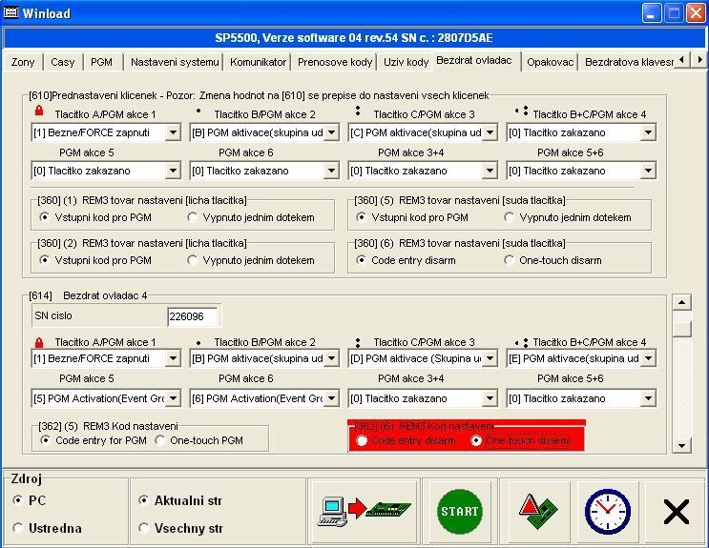Click the vertical scrollbar thumb

click(x=681, y=328)
